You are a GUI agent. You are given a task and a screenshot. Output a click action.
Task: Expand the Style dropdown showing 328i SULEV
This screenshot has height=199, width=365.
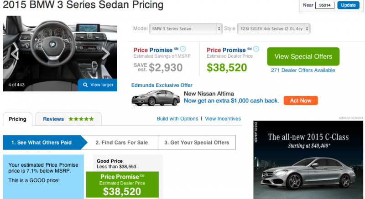click(274, 29)
